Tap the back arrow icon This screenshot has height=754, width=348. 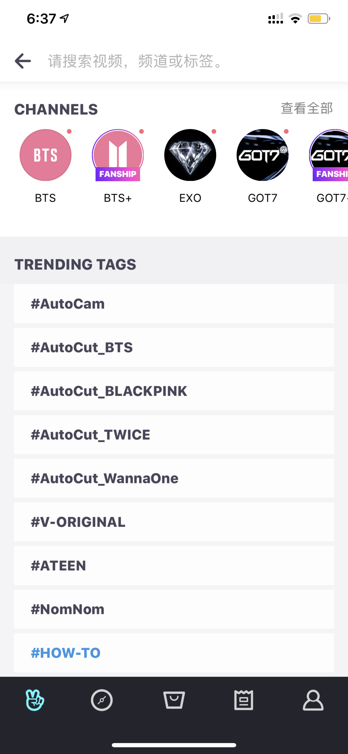[x=23, y=61]
